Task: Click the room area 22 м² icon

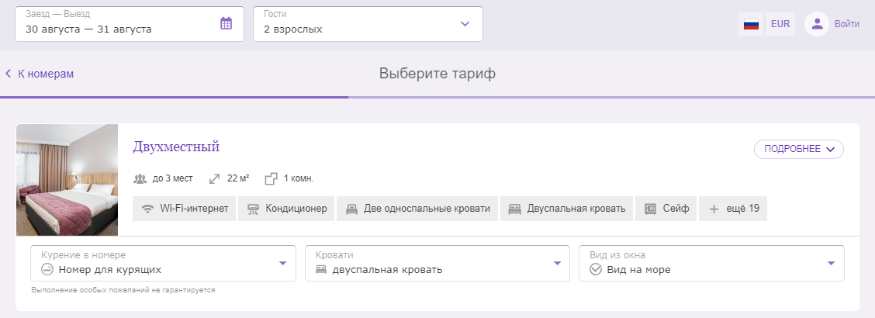Action: click(215, 178)
